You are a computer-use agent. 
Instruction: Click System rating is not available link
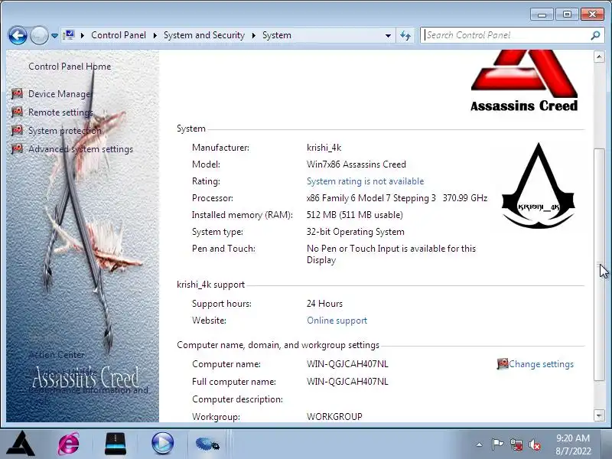tap(366, 181)
